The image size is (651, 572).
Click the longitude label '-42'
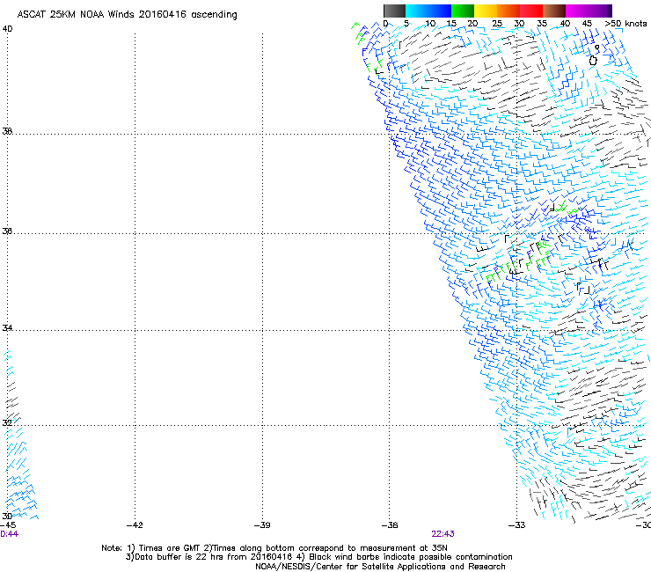135,525
